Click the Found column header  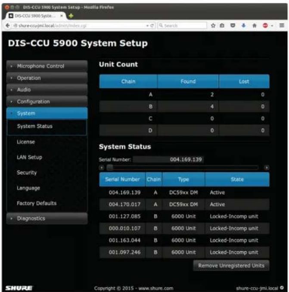point(188,81)
